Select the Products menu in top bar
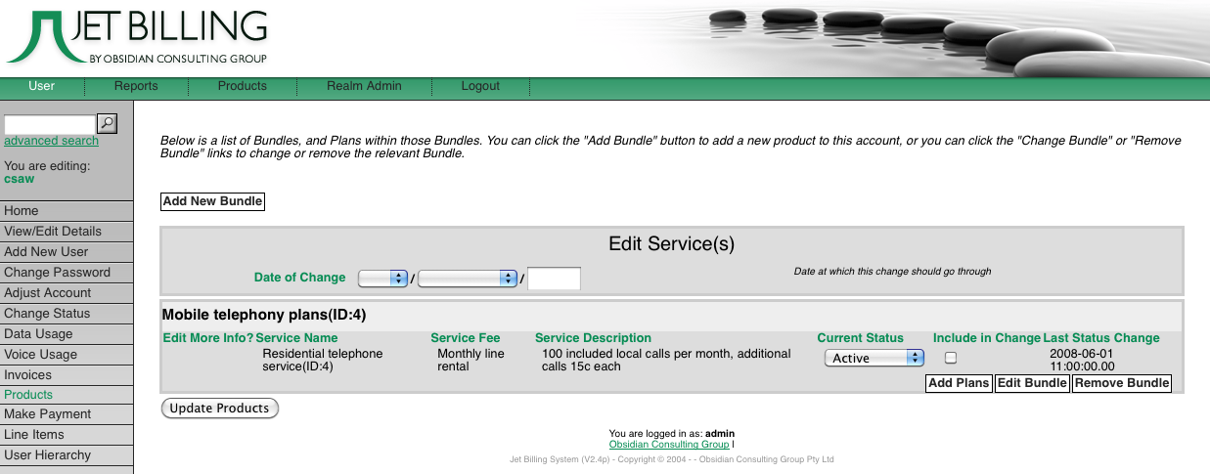This screenshot has width=1210, height=474. pyautogui.click(x=243, y=86)
